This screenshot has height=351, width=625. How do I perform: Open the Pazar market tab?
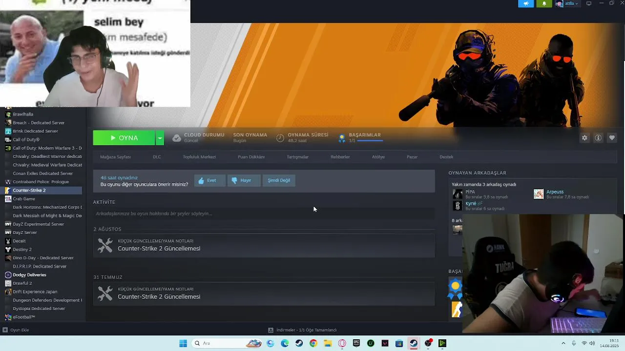coord(412,157)
